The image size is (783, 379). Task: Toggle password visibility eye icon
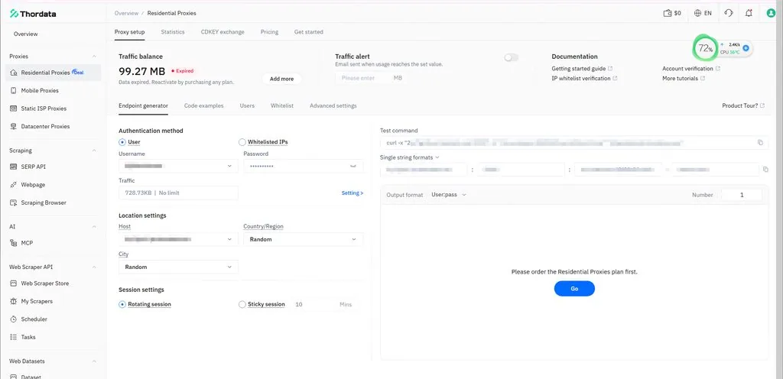coord(353,166)
